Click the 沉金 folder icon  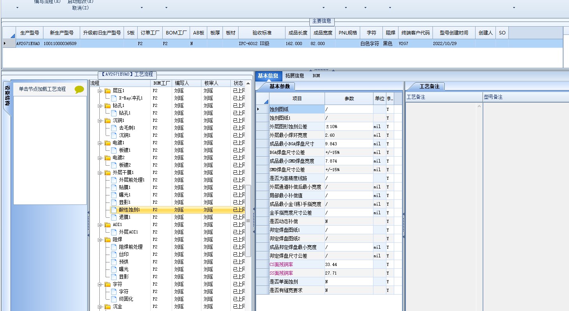[108, 306]
